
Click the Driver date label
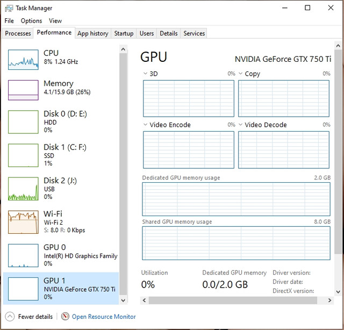(x=288, y=282)
